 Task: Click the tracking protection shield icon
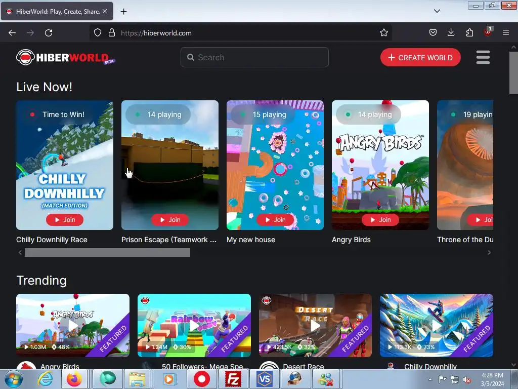98,33
